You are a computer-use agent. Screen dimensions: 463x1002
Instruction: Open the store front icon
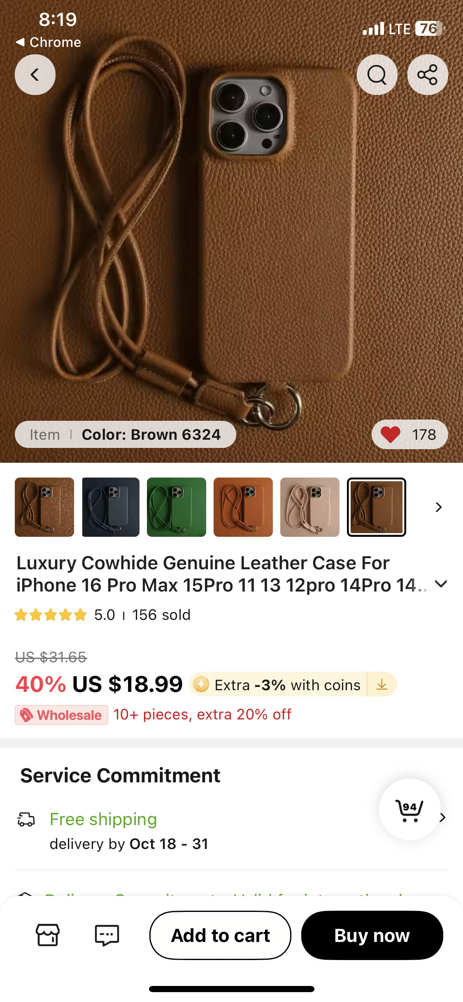coord(48,935)
